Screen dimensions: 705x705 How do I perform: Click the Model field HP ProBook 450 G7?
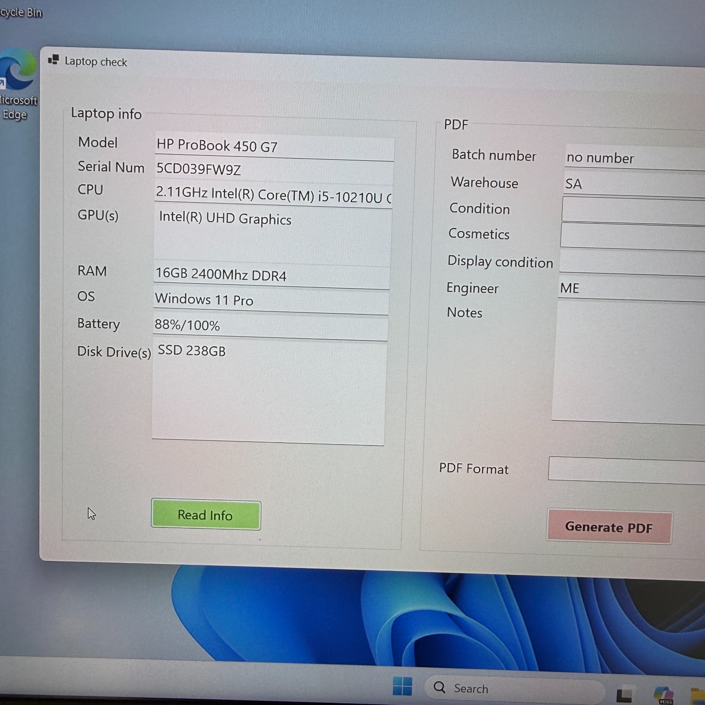[x=275, y=146]
